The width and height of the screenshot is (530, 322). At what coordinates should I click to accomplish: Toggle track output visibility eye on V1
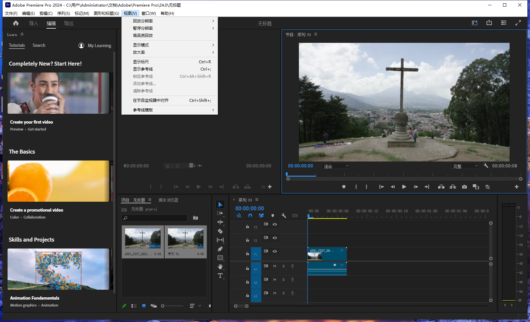pos(275,251)
